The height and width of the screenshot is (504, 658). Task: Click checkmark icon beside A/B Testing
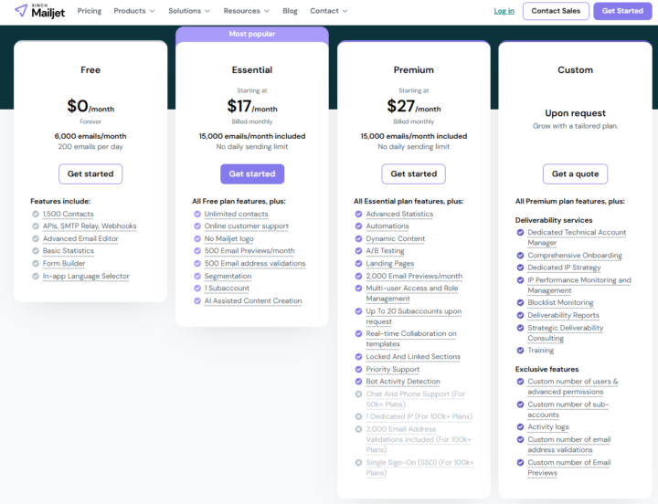click(358, 251)
